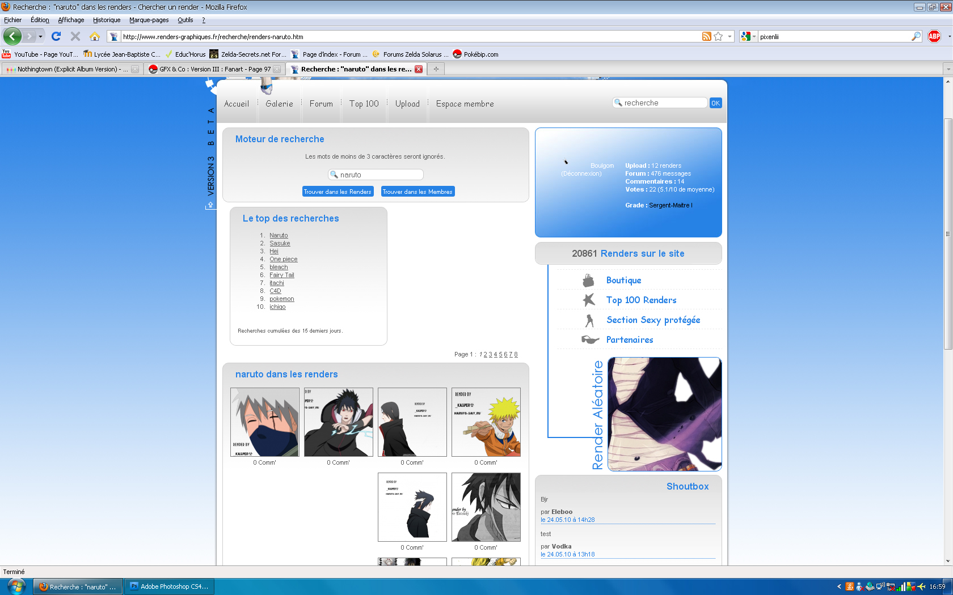Open the Adblock Plus ABP icon
The image size is (953, 595).
(x=934, y=36)
